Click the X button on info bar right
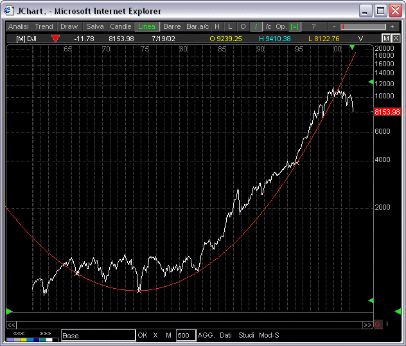Image resolution: width=406 pixels, height=346 pixels. coord(394,39)
